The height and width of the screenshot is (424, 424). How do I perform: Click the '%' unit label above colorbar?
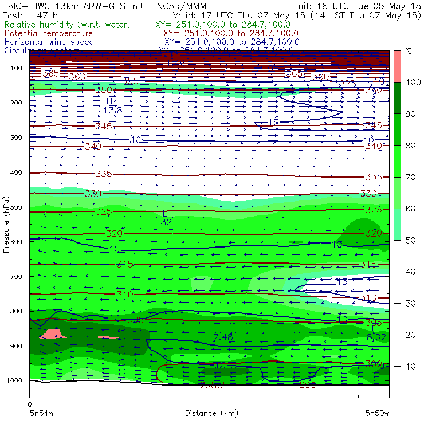(409, 51)
